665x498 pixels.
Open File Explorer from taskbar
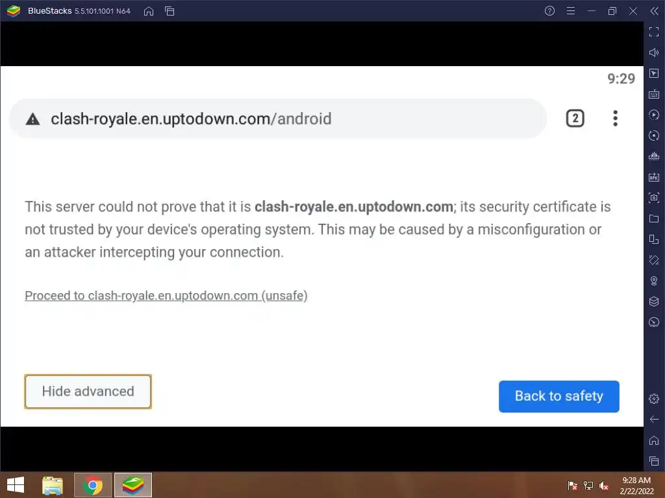pyautogui.click(x=53, y=485)
